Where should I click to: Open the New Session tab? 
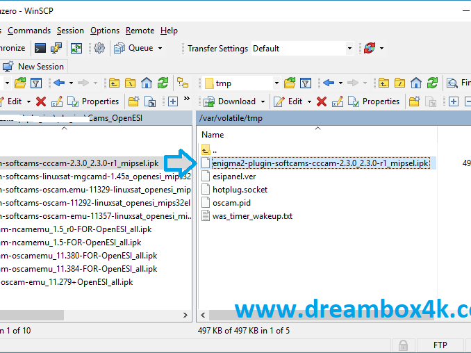(33, 67)
